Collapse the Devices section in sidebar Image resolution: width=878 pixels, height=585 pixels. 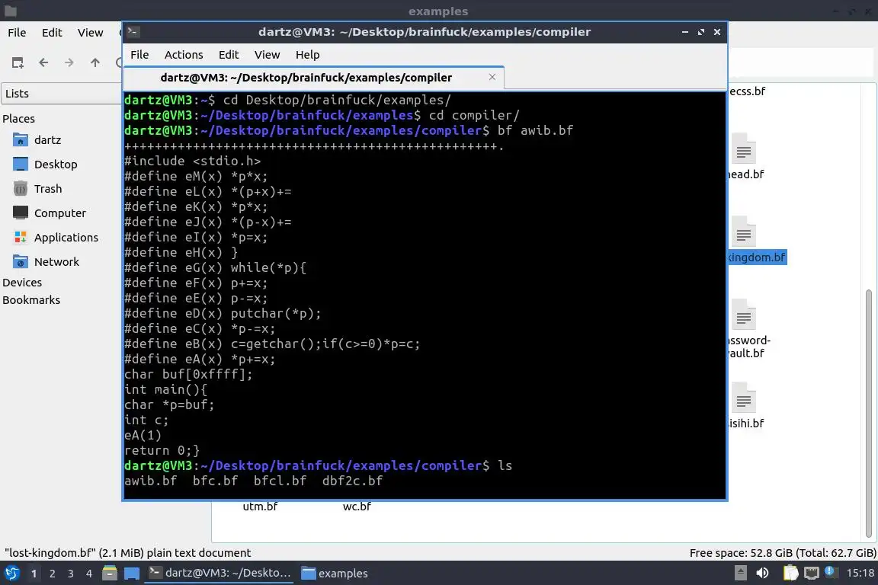22,283
